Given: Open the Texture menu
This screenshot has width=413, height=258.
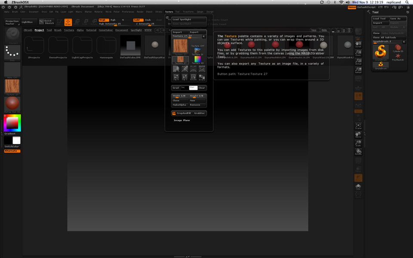Looking at the screenshot, I should (169, 12).
